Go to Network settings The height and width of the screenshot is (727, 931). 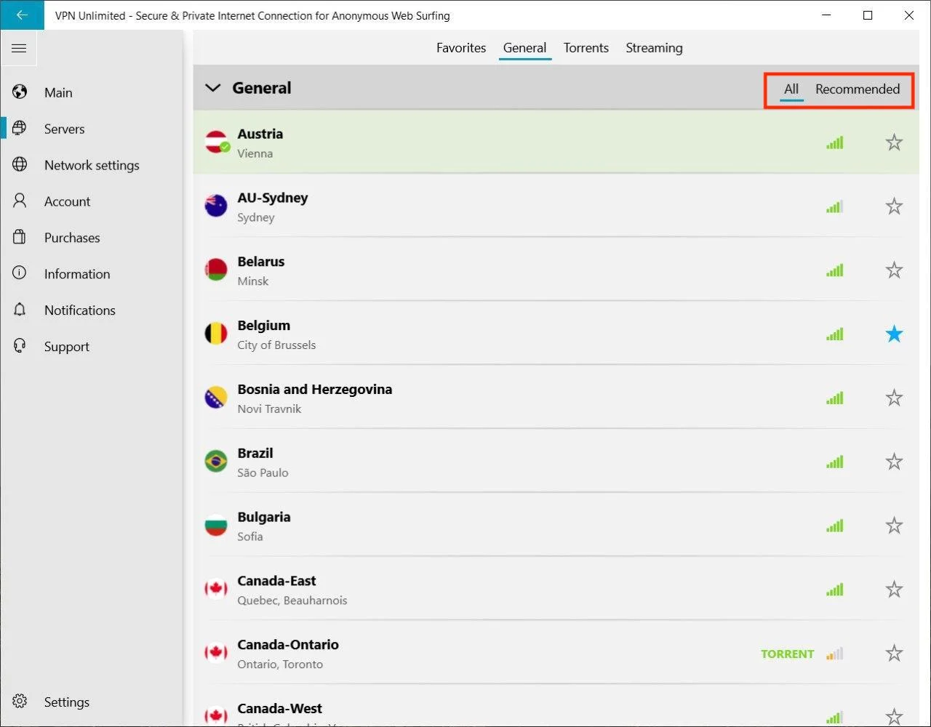pyautogui.click(x=92, y=165)
